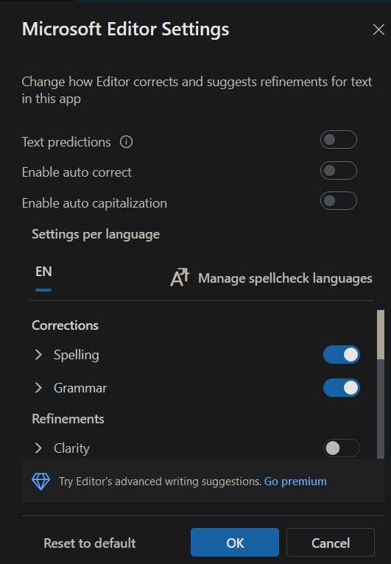Click the Manage spellcheck languages icon

click(x=180, y=278)
